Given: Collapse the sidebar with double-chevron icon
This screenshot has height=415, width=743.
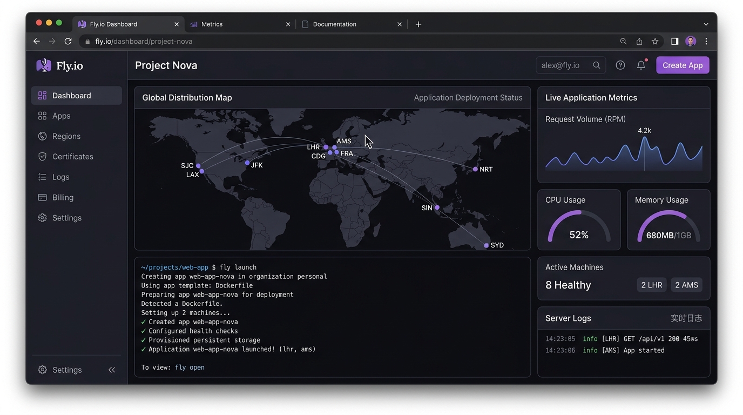Looking at the screenshot, I should [112, 370].
